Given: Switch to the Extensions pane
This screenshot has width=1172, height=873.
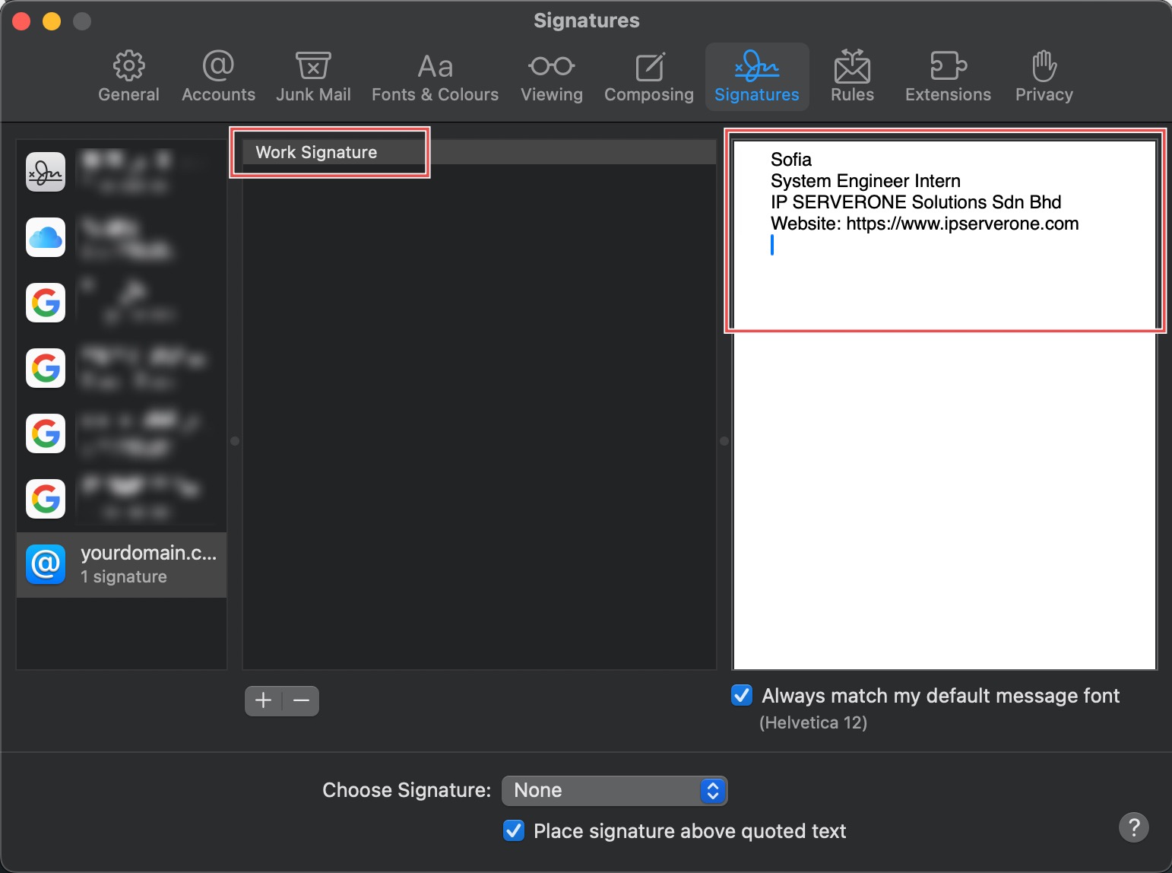Looking at the screenshot, I should [948, 77].
